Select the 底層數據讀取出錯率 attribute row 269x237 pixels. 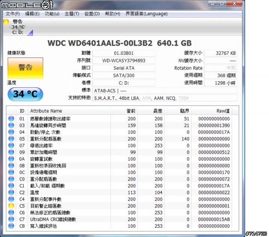click(120, 118)
